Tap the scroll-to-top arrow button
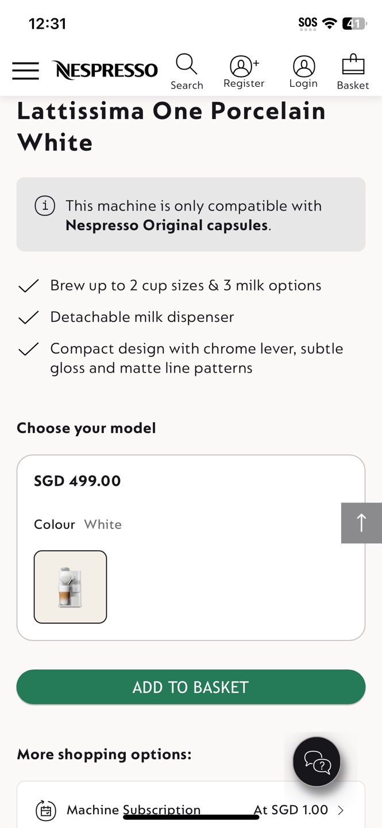Viewport: 382px width, 828px height. (x=361, y=523)
